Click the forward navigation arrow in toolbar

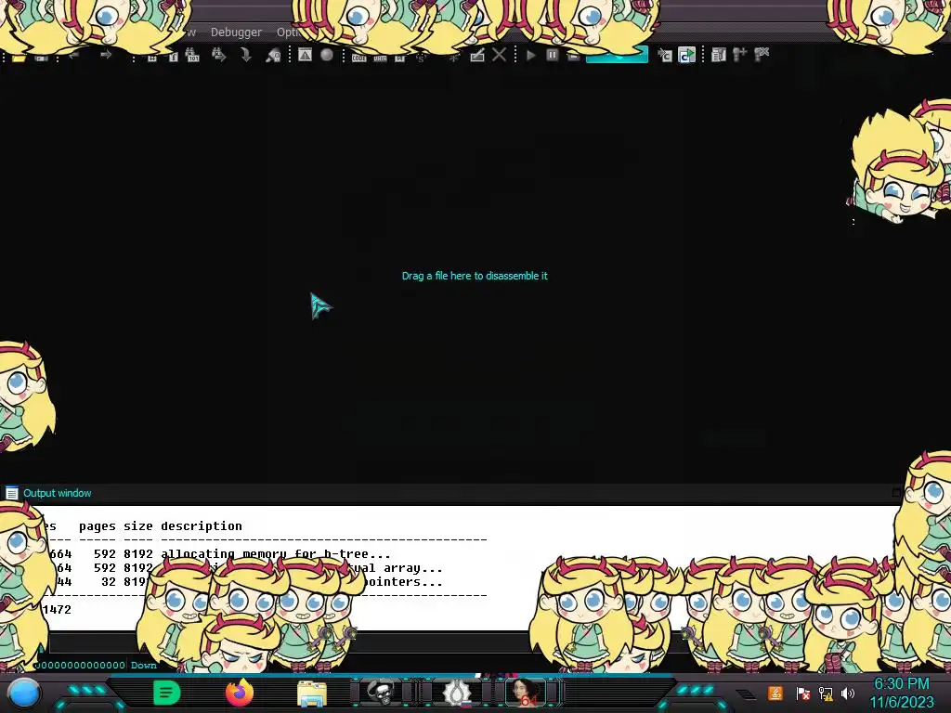click(x=106, y=55)
